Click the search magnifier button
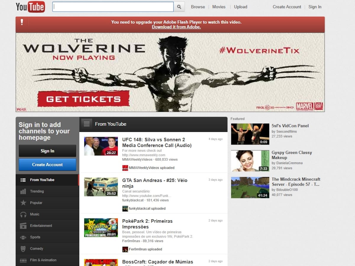Viewport: 355px width, 266px height. pos(179,7)
